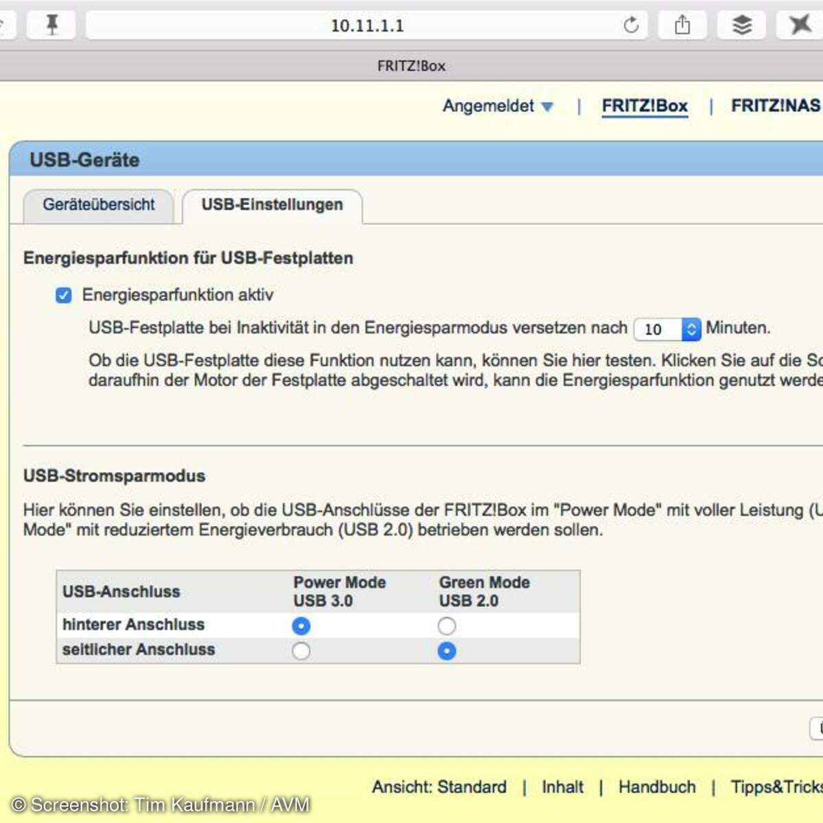This screenshot has width=823, height=823.
Task: Reload the page with the refresh icon
Action: coord(631,25)
